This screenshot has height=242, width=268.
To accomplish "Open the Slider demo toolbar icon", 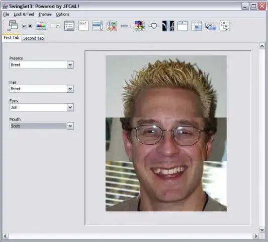I will point(154,26).
